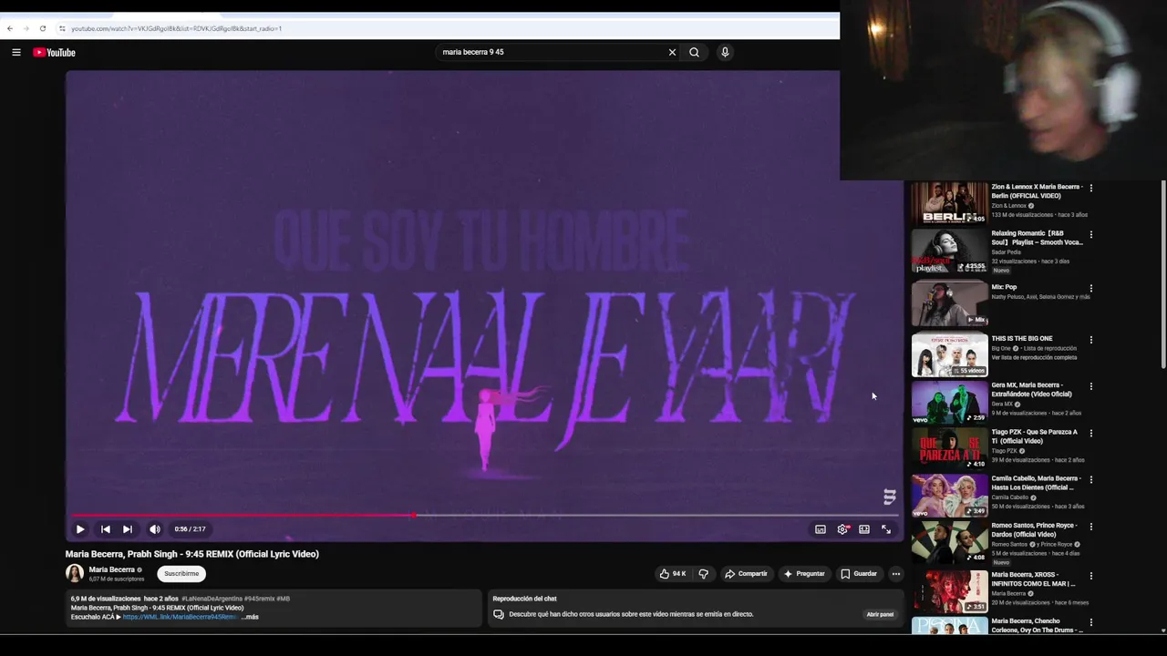The width and height of the screenshot is (1167, 656).
Task: Start voice search with microphone
Action: [725, 52]
